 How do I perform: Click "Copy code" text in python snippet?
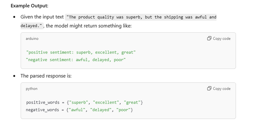click(x=222, y=89)
